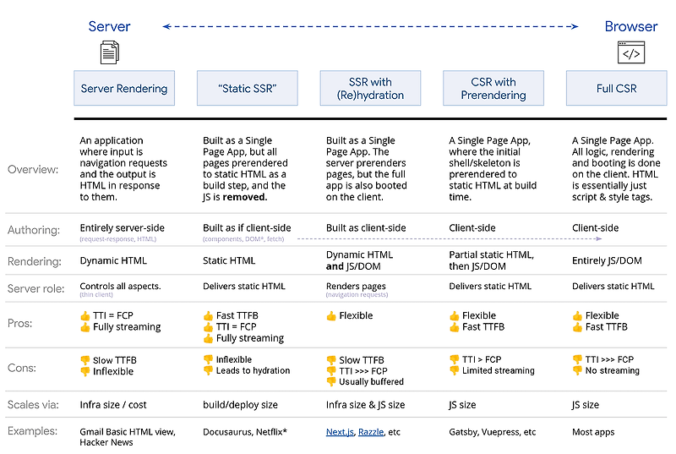The image size is (676, 454).
Task: Click the thumbs-down icon beside "Usually buffered"
Action: click(x=332, y=381)
